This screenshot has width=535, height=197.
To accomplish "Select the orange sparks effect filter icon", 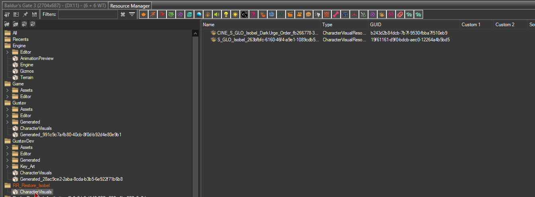I will click(x=208, y=14).
